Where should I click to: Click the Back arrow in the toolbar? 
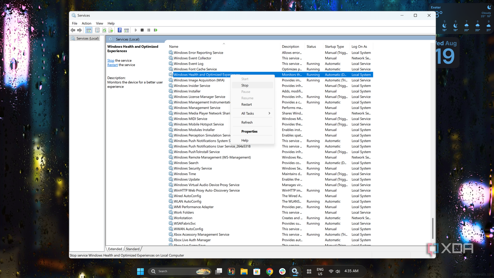tap(73, 30)
